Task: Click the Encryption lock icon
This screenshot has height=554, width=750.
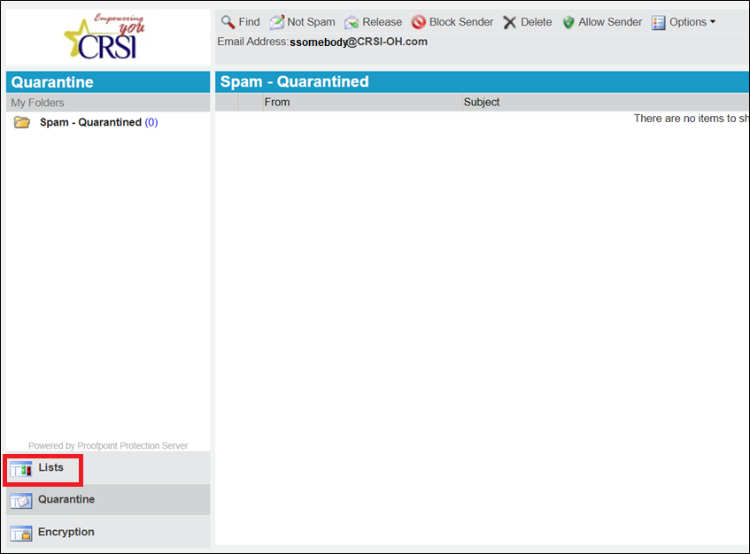Action: (x=20, y=533)
